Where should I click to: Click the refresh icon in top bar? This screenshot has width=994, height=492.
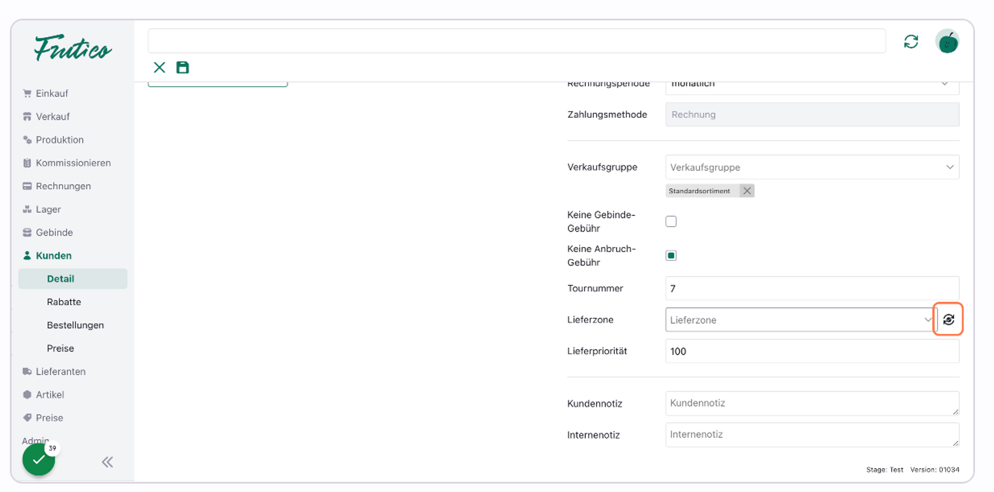(911, 42)
